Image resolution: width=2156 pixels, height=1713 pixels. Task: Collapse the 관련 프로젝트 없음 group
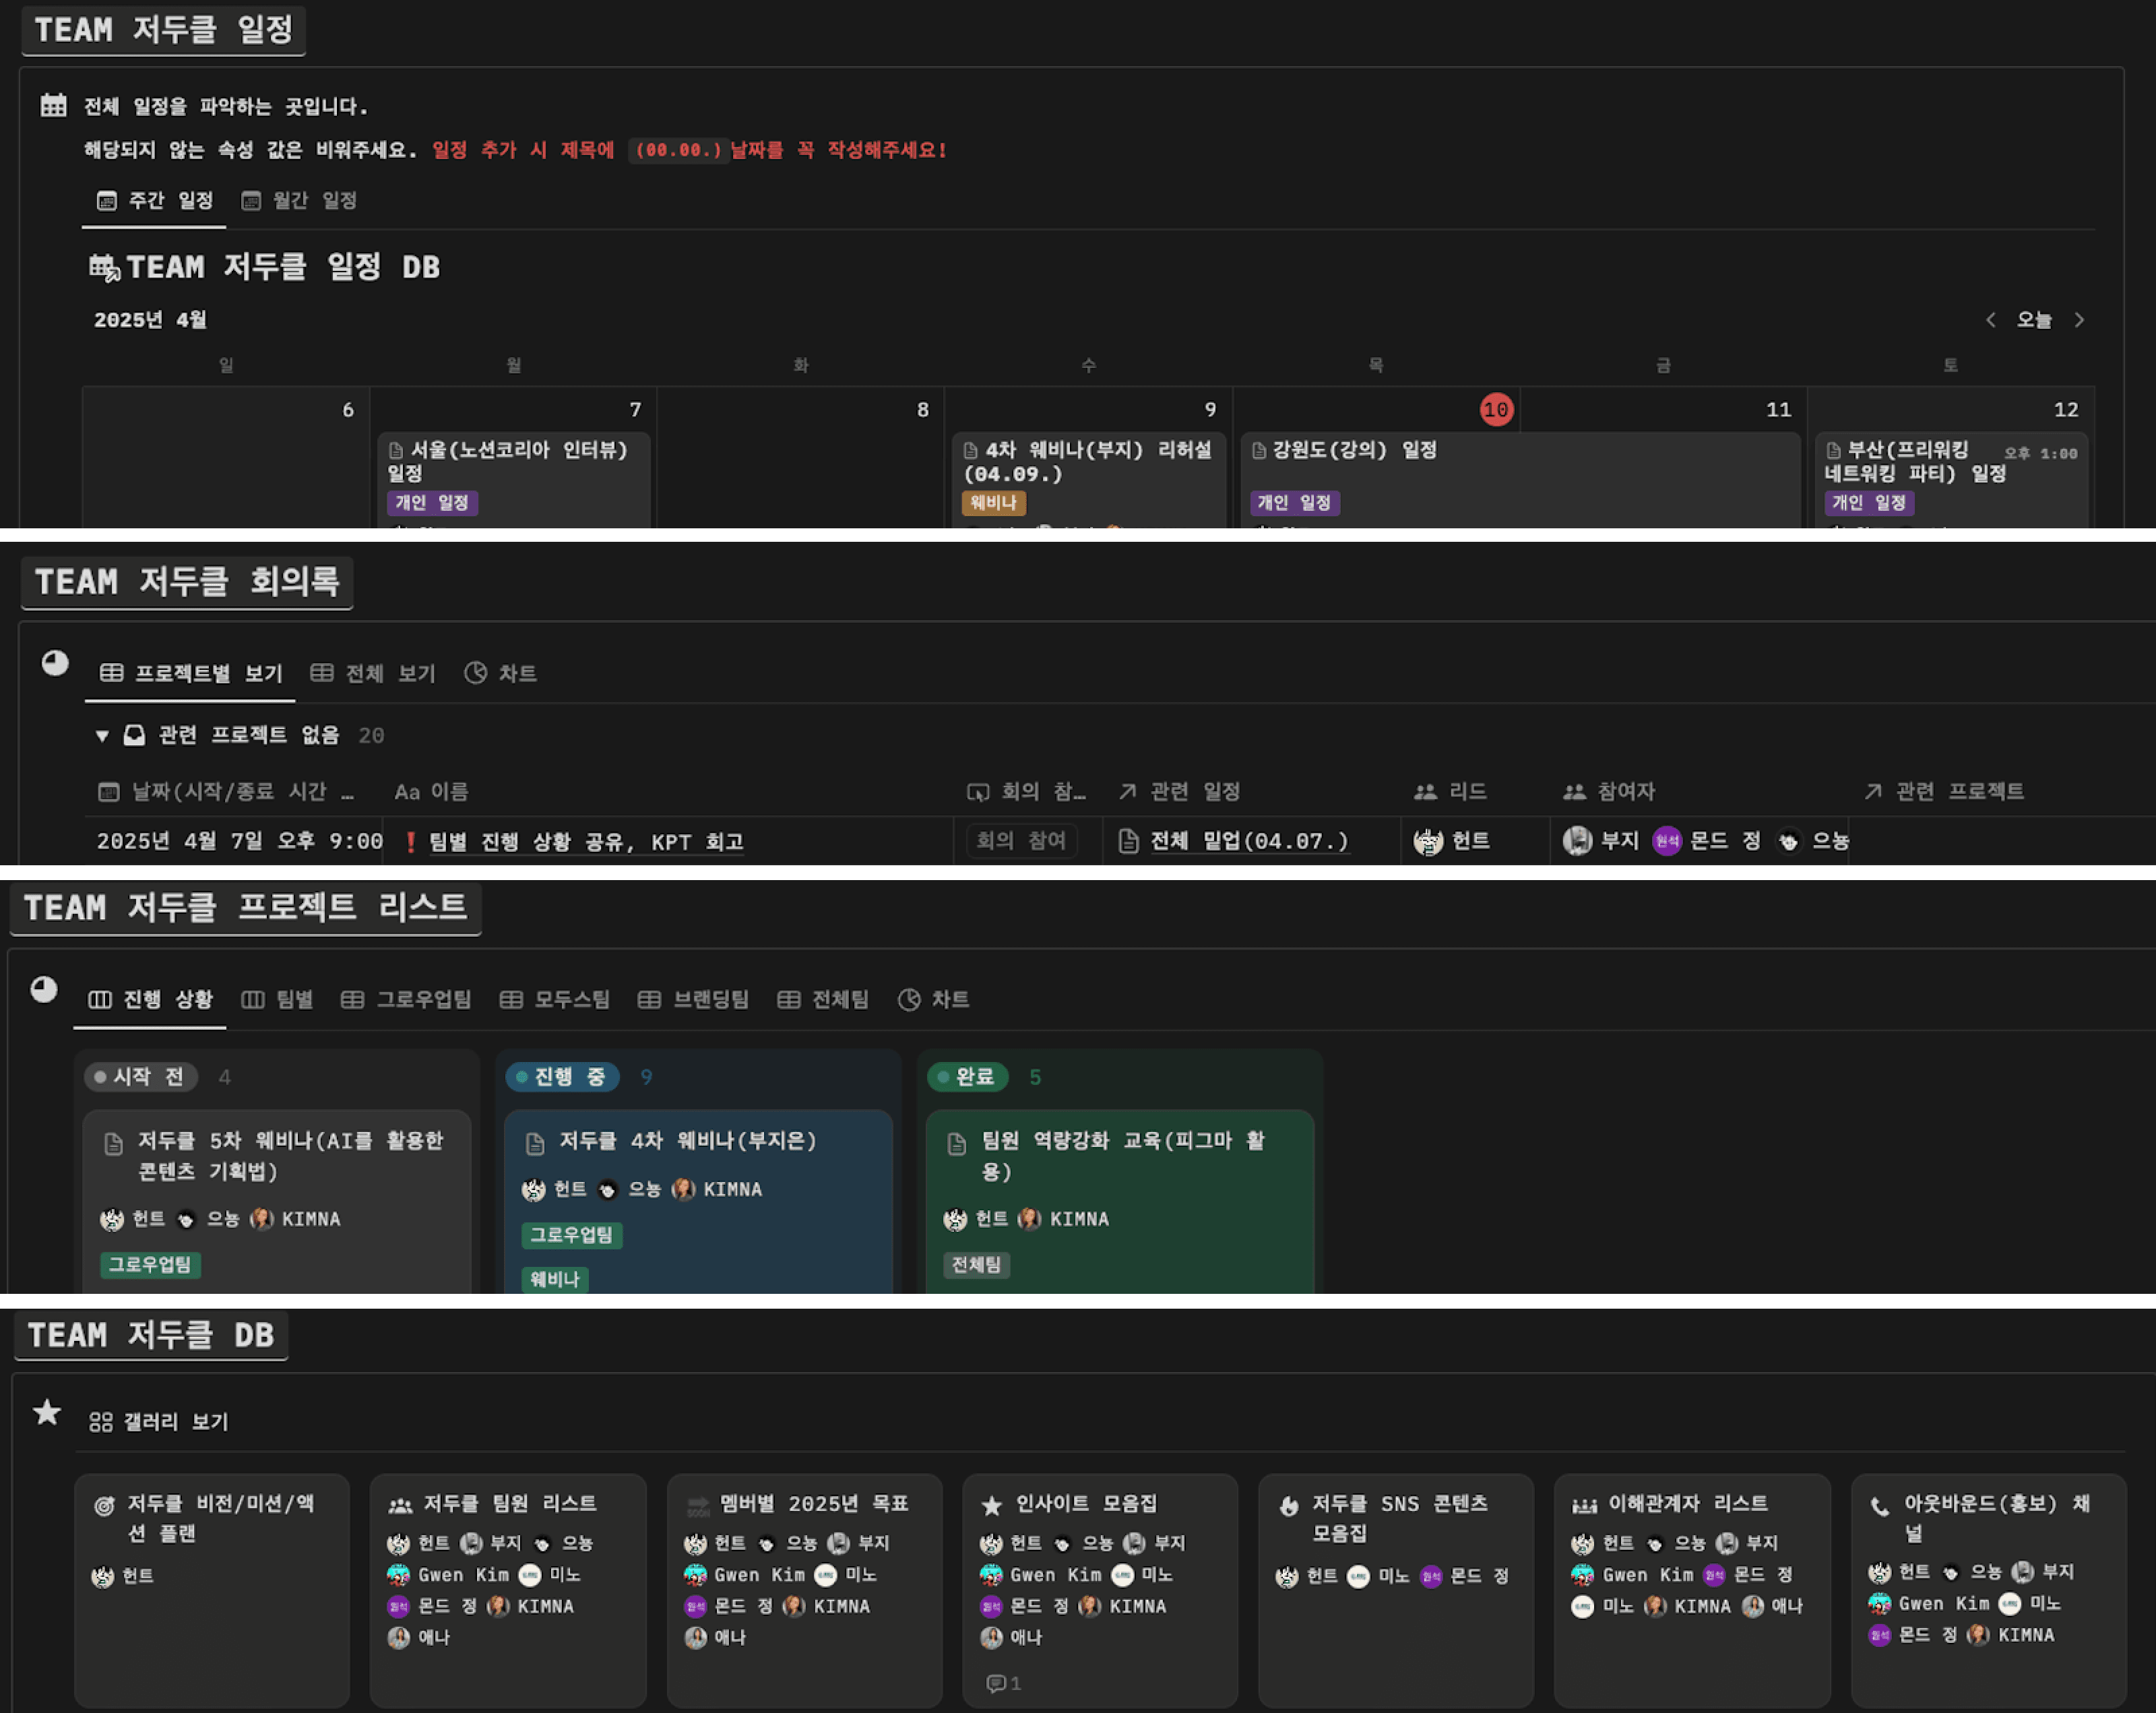click(102, 736)
